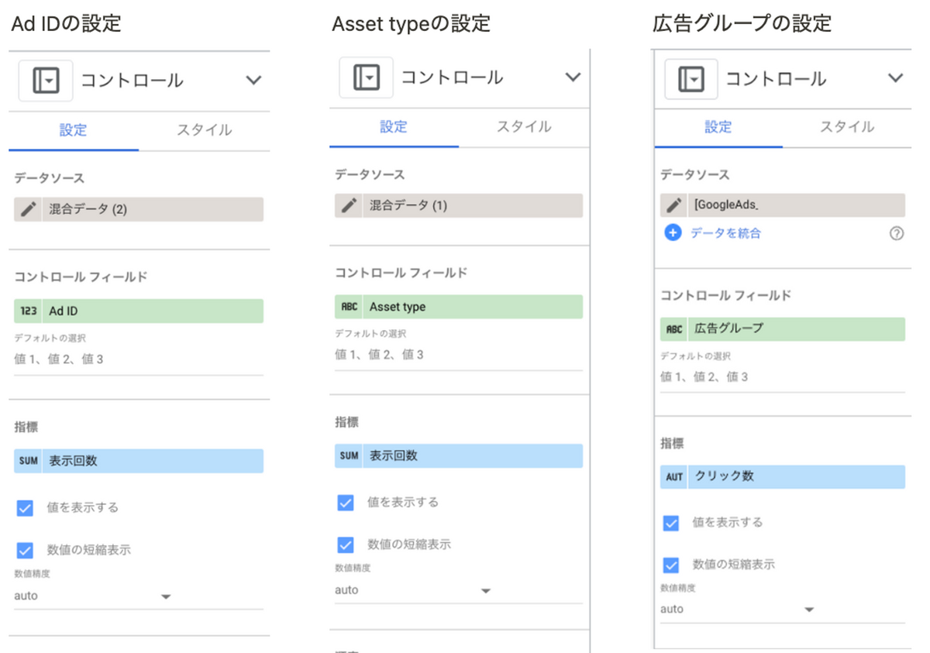Image resolution: width=930 pixels, height=653 pixels.
Task: Select the 設定 tab in the Asset type panel
Action: click(394, 125)
